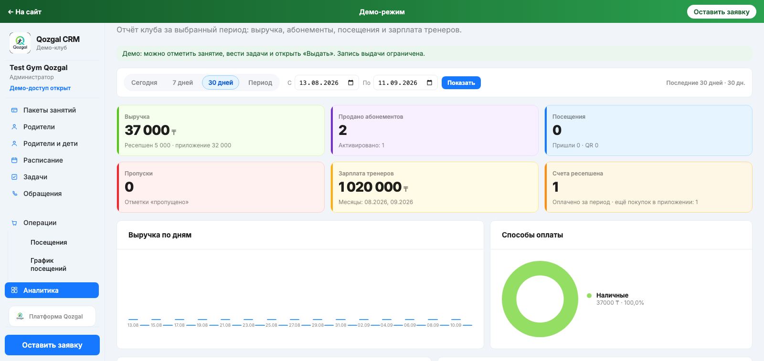Open График посещений submenu item
This screenshot has width=764, height=361.
(x=48, y=265)
